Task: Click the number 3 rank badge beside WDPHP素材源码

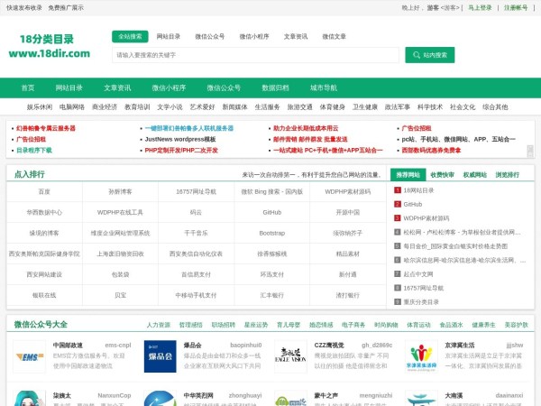Action: [x=398, y=218]
